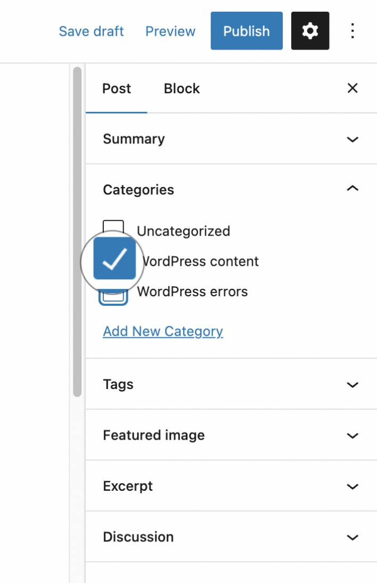The image size is (377, 583).
Task: Click the editor vertical scrollbar
Action: [77, 232]
